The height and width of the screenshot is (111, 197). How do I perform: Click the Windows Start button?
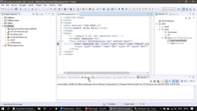pyautogui.click(x=3, y=109)
